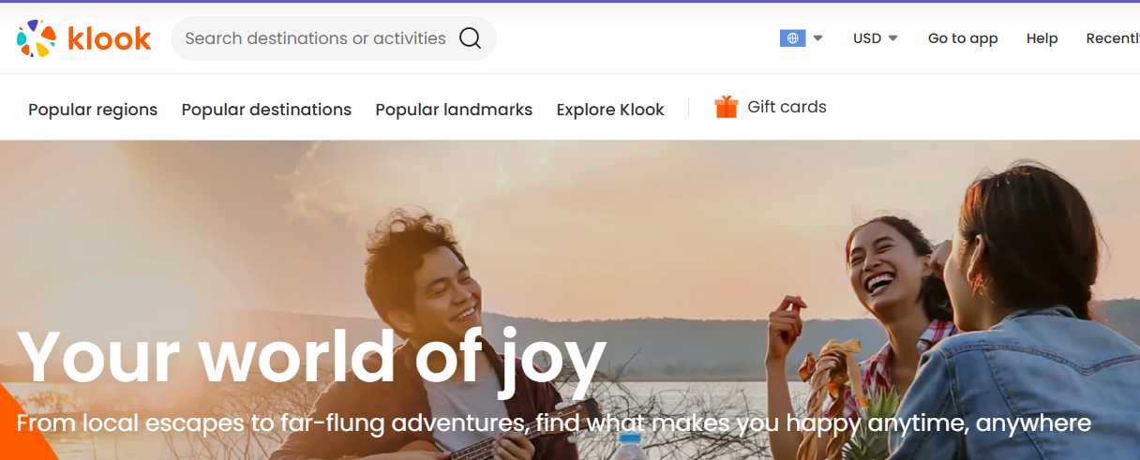This screenshot has width=1140, height=460.
Task: Open the Go to app link
Action: 963,38
